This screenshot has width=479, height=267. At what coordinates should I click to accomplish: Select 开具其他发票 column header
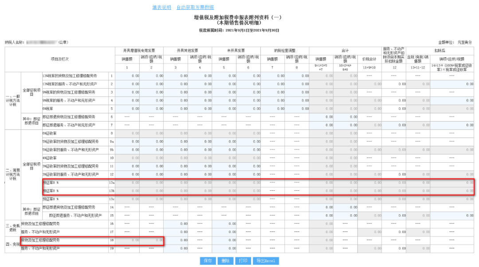188,51
